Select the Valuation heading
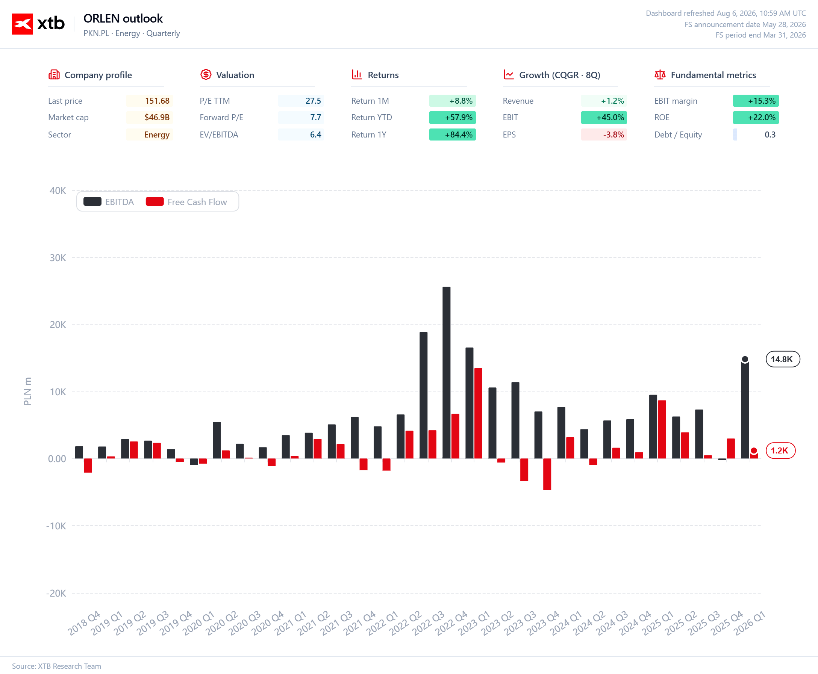Image resolution: width=818 pixels, height=674 pixels. pyautogui.click(x=235, y=75)
